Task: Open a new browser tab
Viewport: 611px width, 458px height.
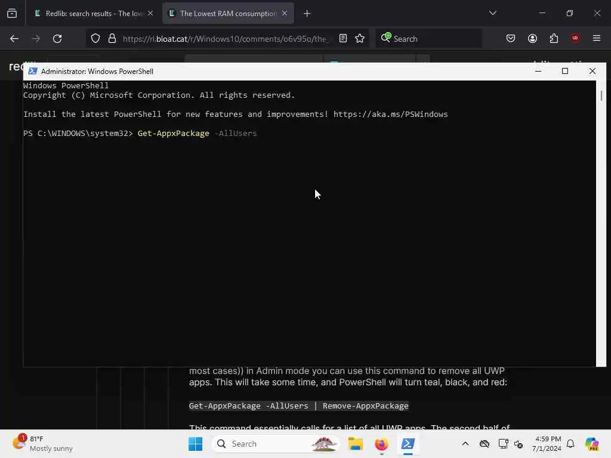Action: coord(307,14)
